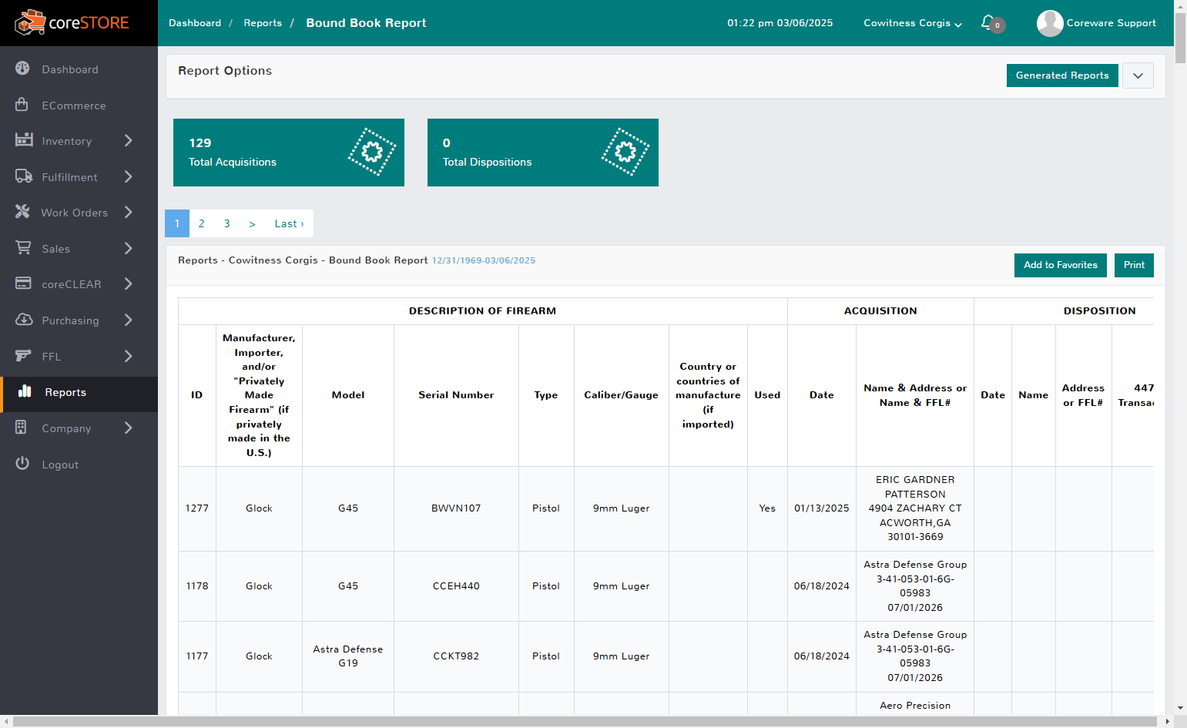Viewport: 1187px width, 728px height.
Task: Click the Work Orders tools icon
Action: point(22,211)
